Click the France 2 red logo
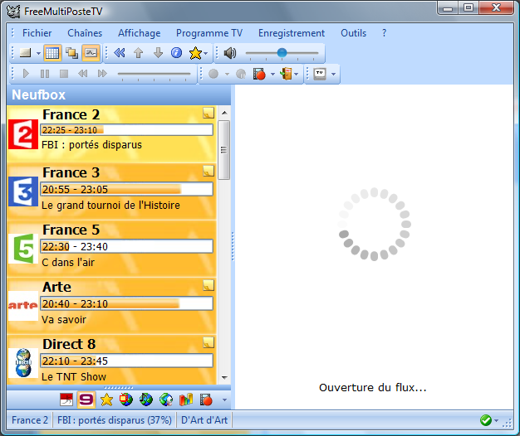 coord(23,134)
